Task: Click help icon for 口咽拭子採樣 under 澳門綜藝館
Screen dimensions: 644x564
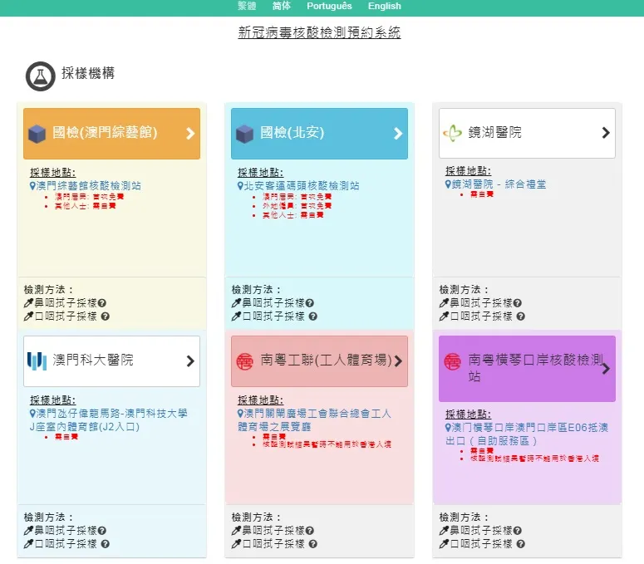Action: 106,316
